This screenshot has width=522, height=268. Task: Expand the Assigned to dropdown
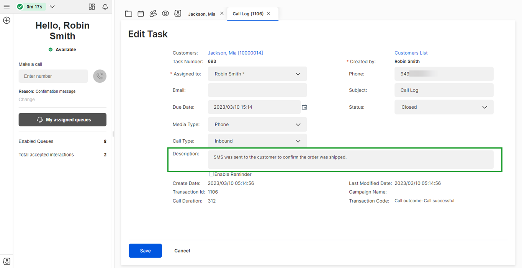(x=257, y=74)
